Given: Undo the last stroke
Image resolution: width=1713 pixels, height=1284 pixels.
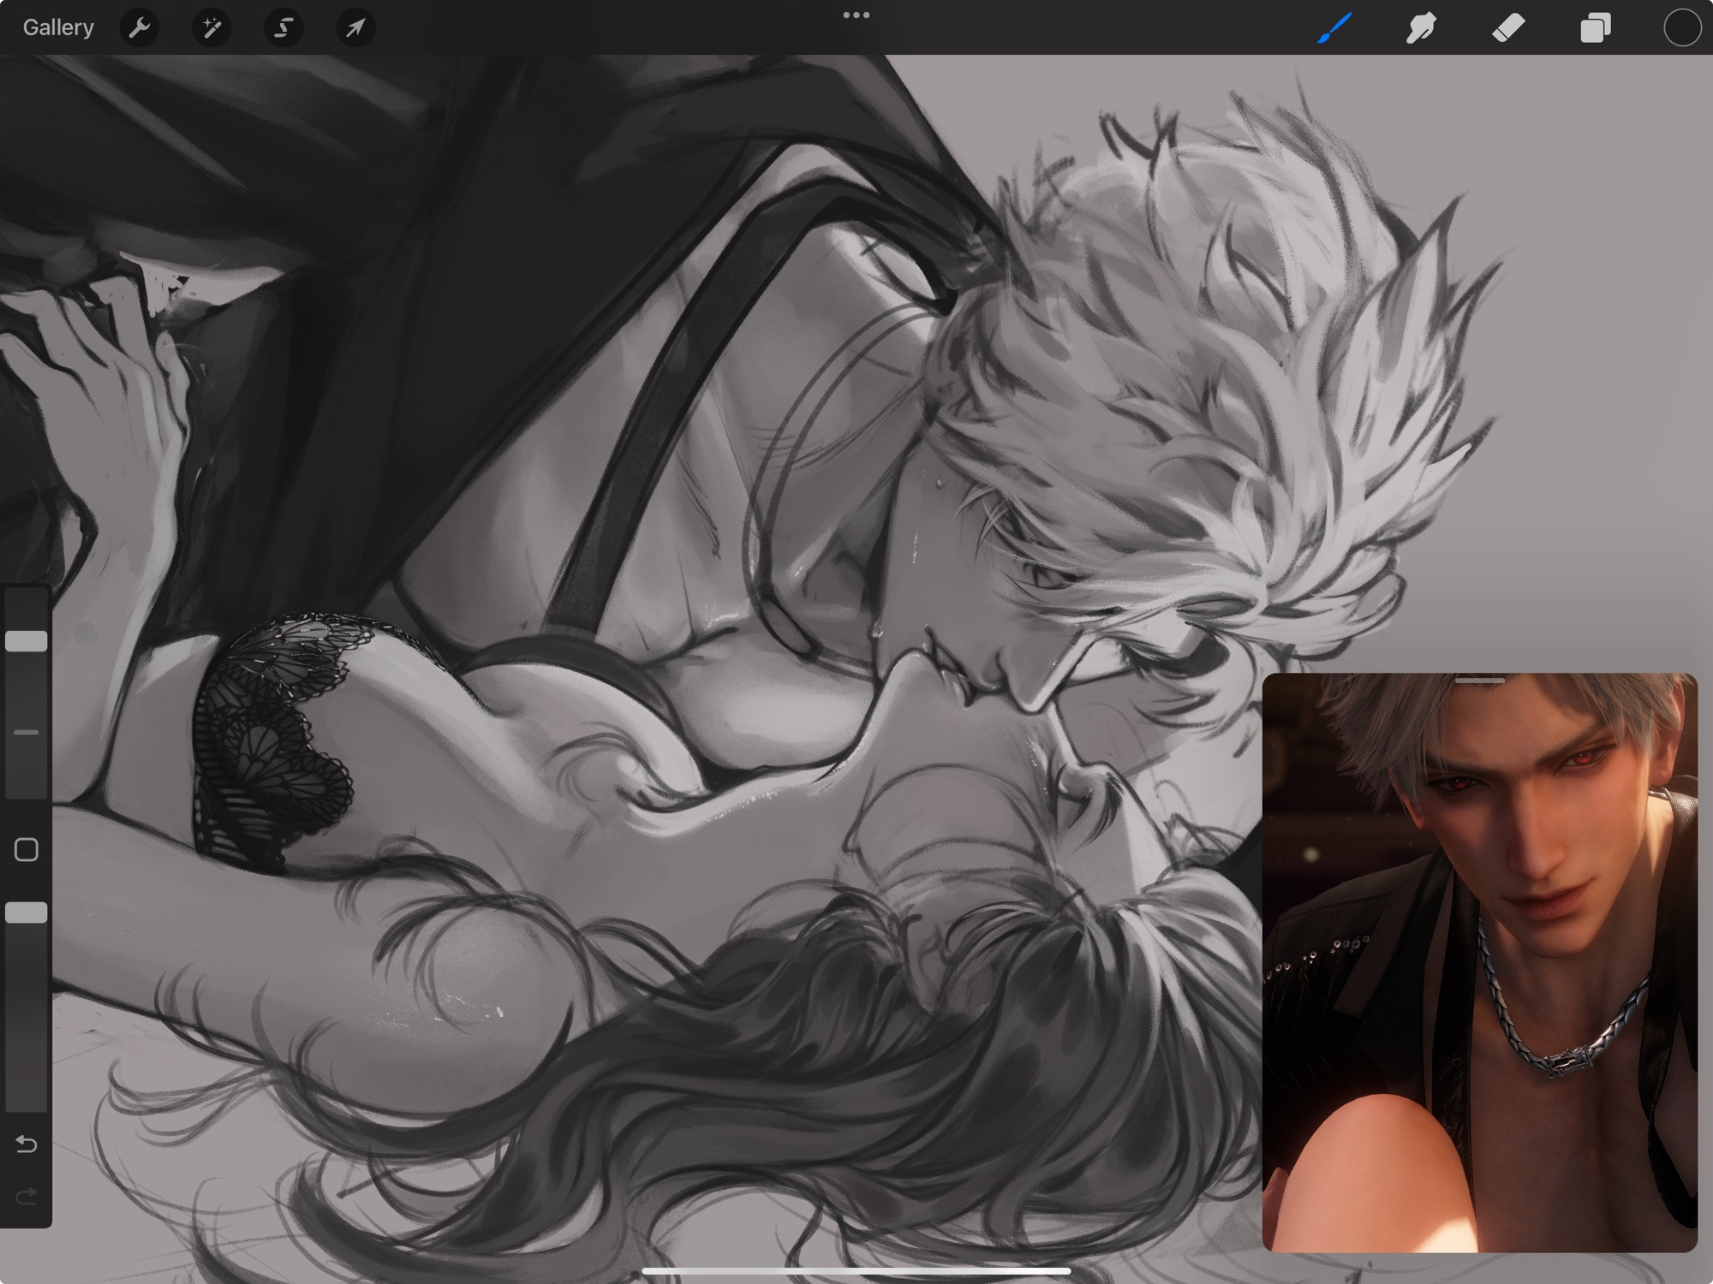Looking at the screenshot, I should 27,1144.
